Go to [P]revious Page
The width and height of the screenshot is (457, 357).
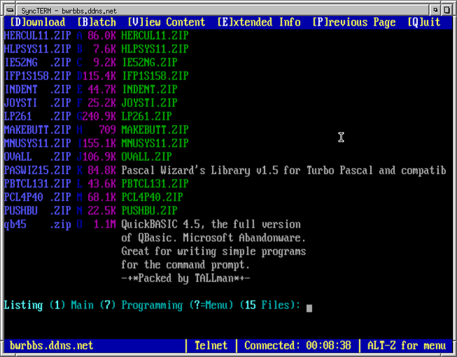(354, 22)
